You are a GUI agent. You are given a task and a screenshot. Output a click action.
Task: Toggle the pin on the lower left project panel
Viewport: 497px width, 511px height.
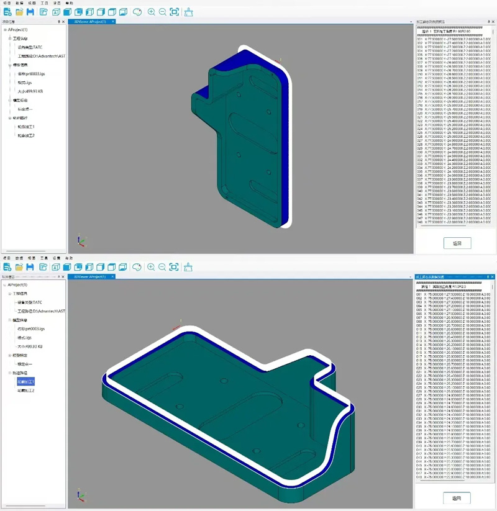tap(58, 277)
